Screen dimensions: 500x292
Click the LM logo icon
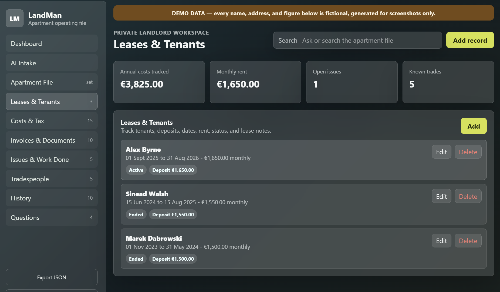(x=15, y=18)
